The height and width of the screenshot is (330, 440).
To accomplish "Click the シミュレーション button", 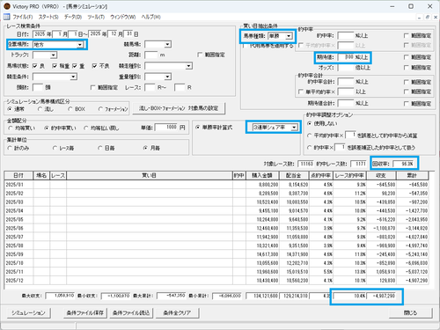I will pos(28,313).
